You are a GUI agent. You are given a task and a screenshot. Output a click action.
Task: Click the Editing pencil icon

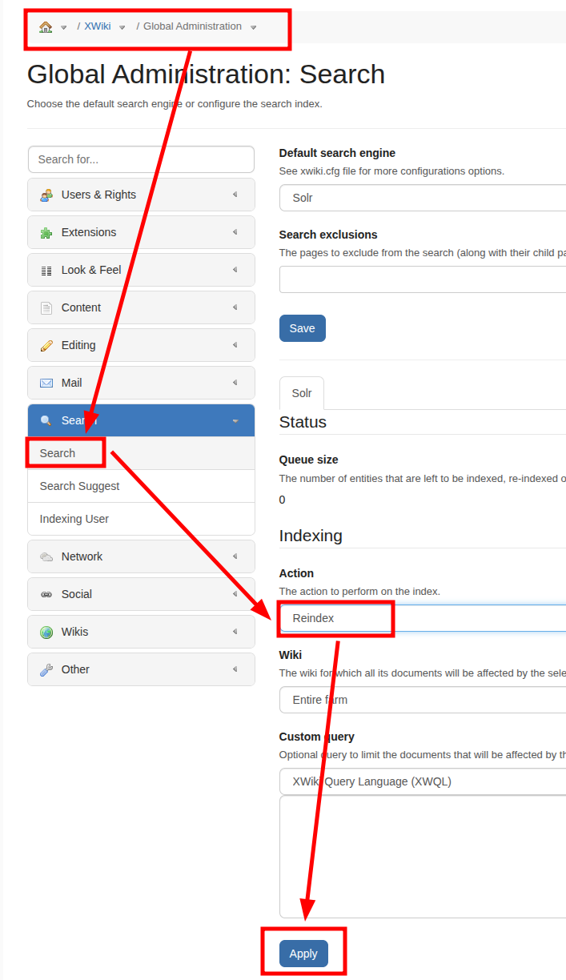46,346
